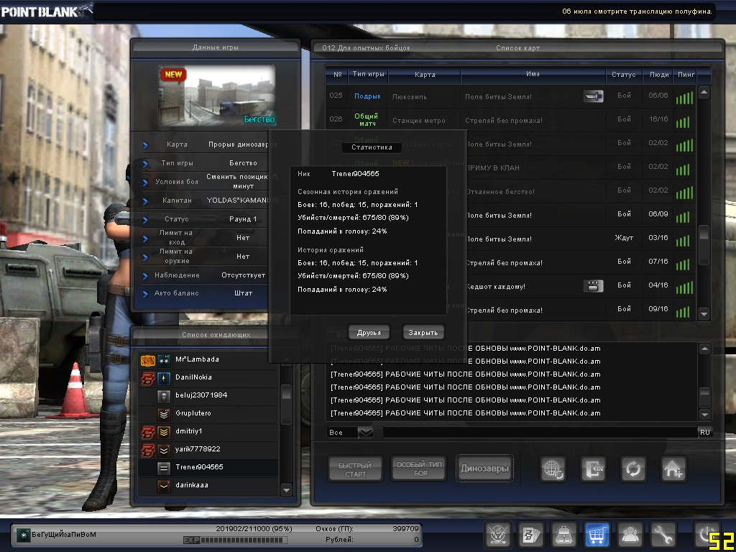Click the 'Динозавры' button
The image size is (736, 552).
[x=484, y=469]
